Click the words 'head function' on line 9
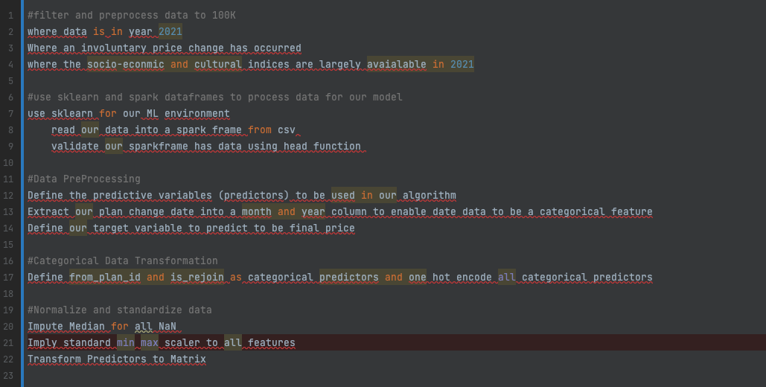The width and height of the screenshot is (766, 387). pos(322,147)
